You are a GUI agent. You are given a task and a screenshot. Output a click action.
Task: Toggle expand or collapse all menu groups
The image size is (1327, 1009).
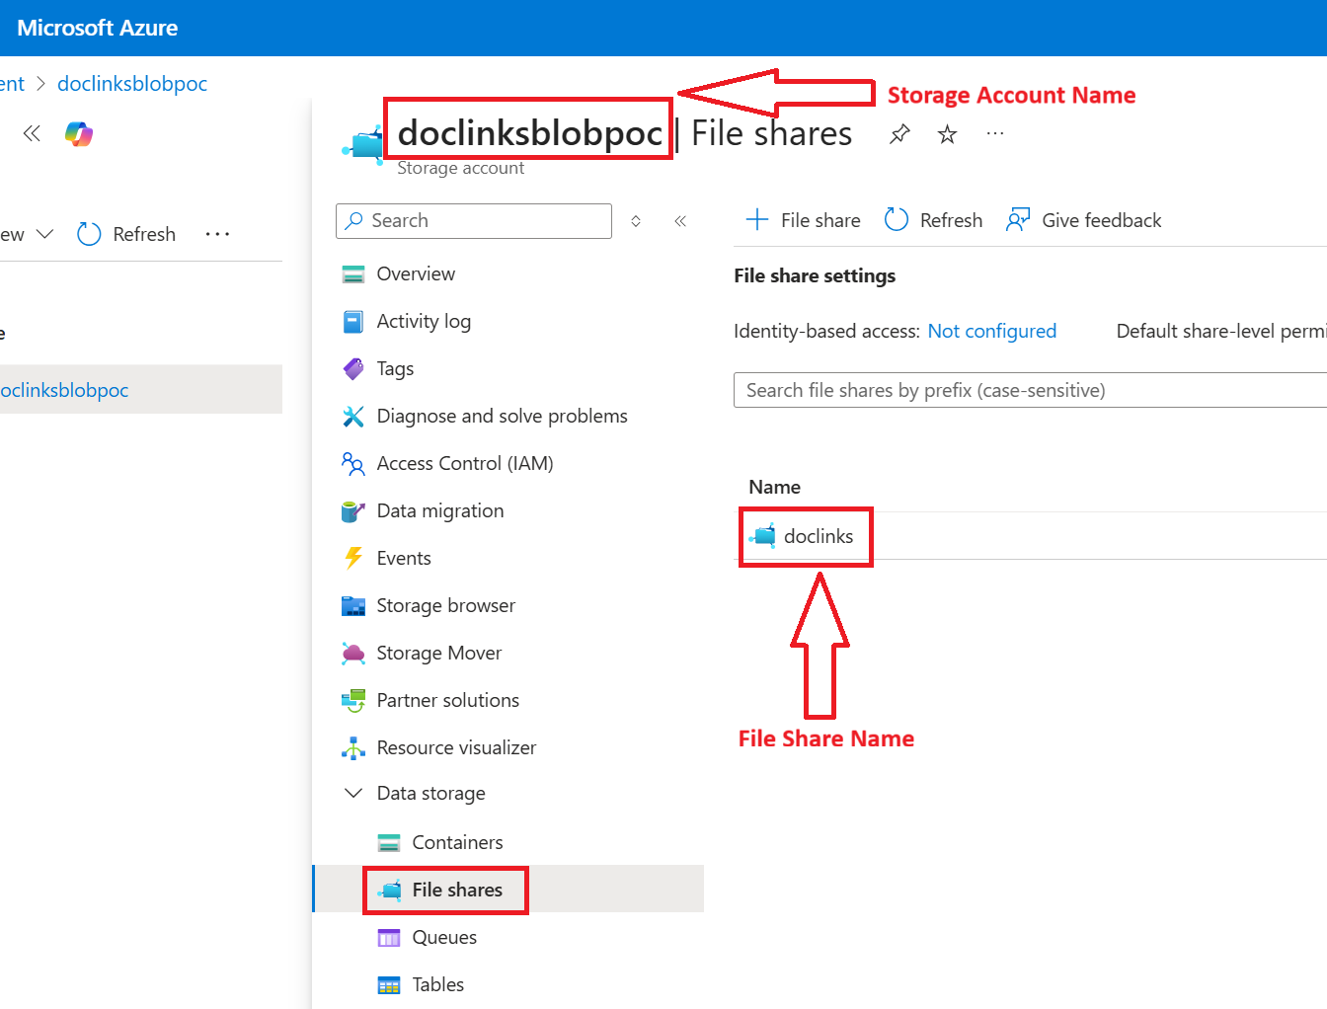click(x=636, y=221)
